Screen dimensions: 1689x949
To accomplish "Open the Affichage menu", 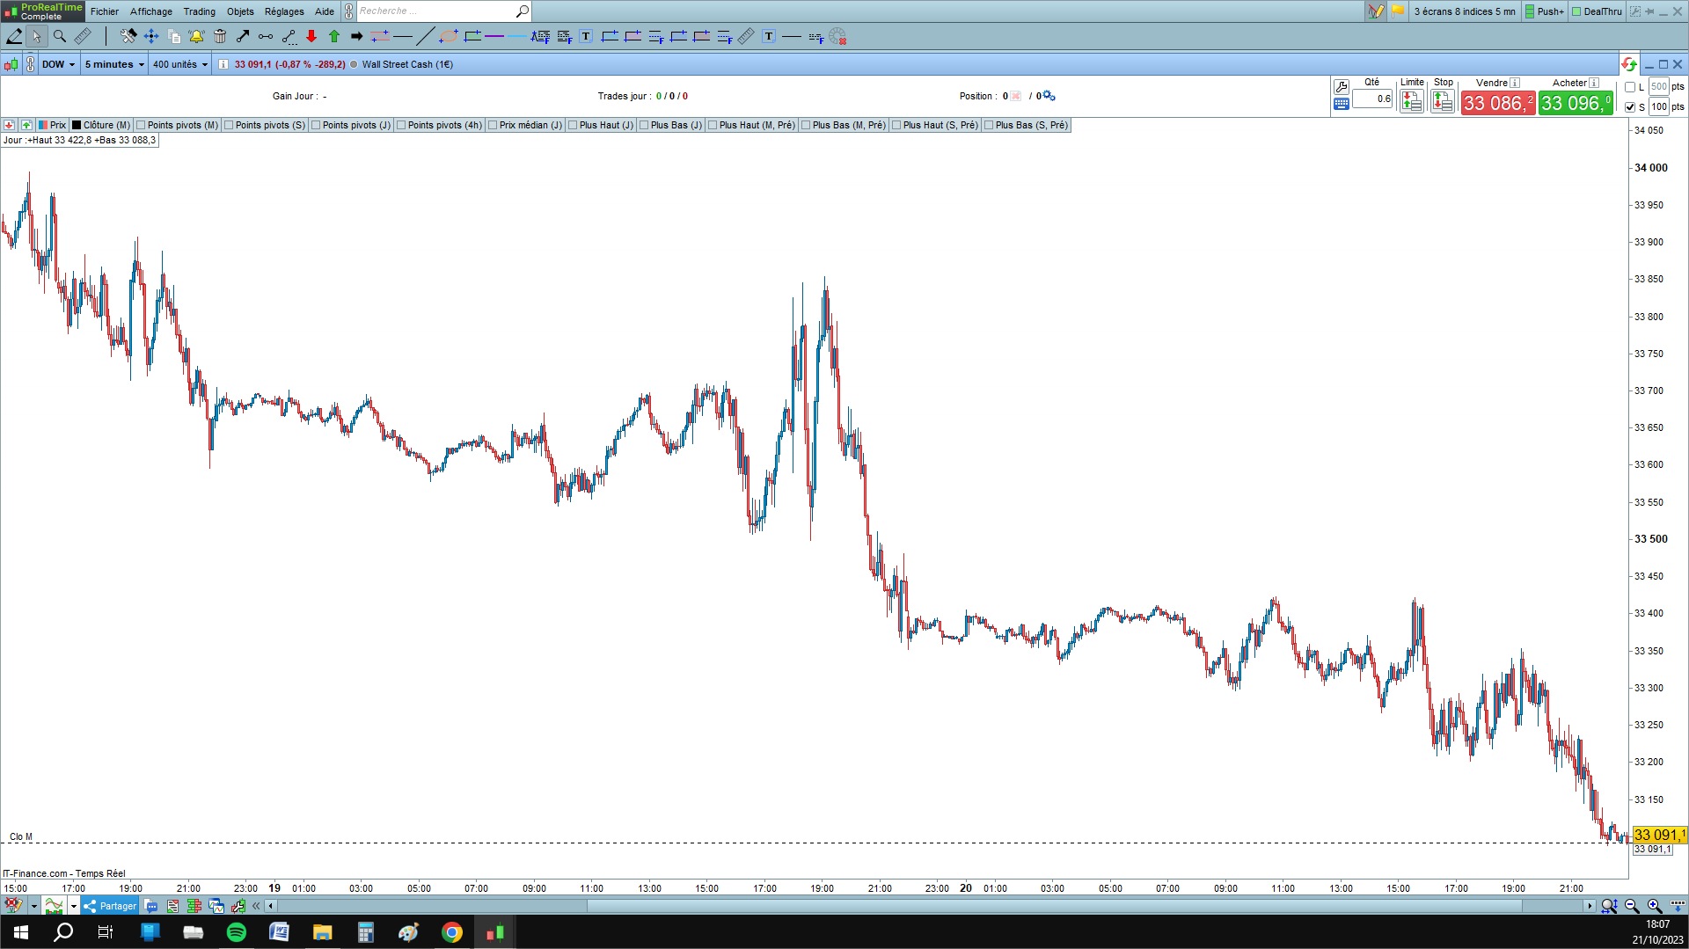I will coord(151,11).
